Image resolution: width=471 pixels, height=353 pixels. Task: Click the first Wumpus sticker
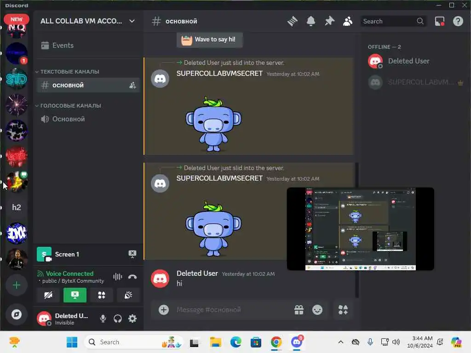[213, 124]
